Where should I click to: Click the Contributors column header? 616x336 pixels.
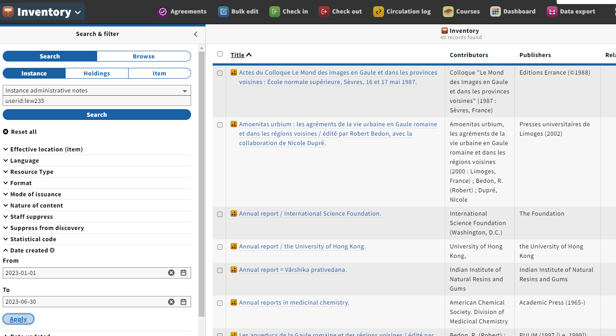click(469, 55)
